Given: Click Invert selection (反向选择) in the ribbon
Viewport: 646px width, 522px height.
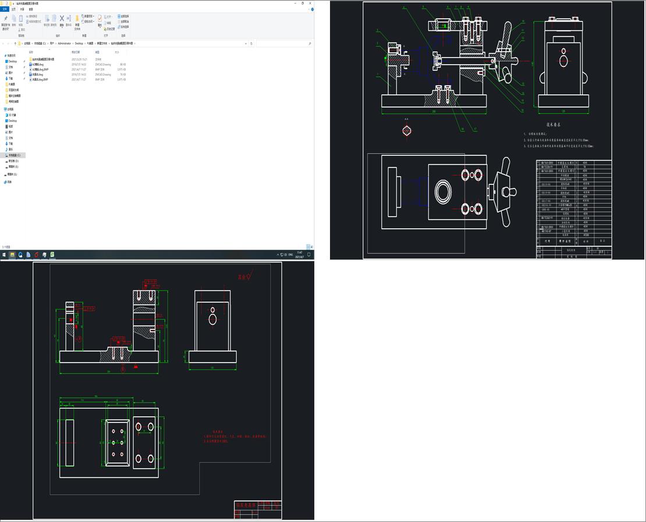Looking at the screenshot, I should click(123, 26).
